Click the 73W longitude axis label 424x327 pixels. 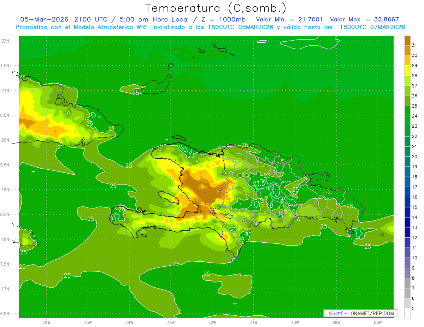tap(171, 322)
